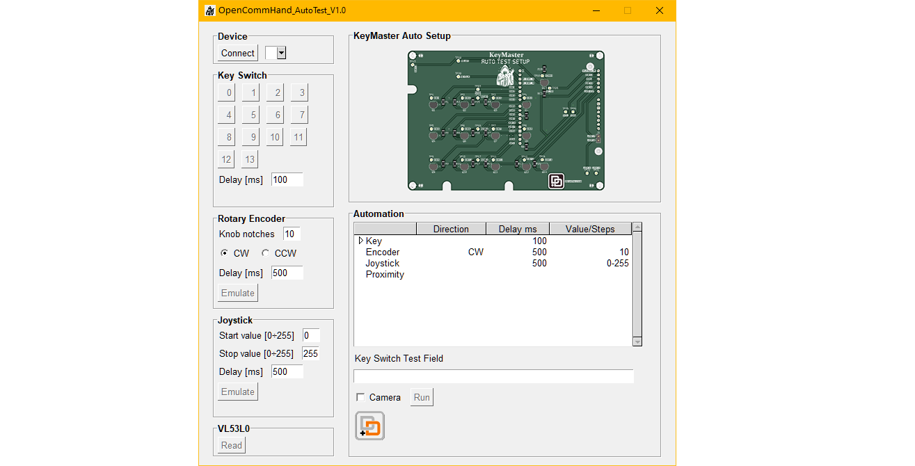Open the device port dropdown
915x466 pixels.
282,53
